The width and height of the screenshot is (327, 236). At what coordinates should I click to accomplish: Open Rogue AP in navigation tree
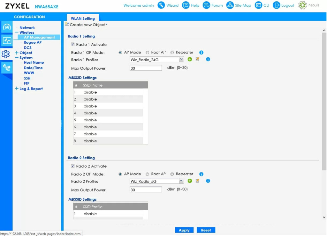pos(33,42)
